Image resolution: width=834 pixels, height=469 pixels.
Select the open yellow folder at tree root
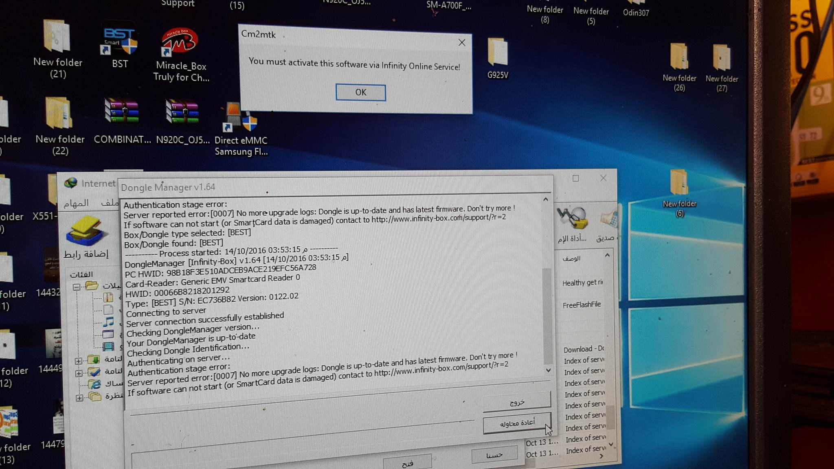pos(92,285)
